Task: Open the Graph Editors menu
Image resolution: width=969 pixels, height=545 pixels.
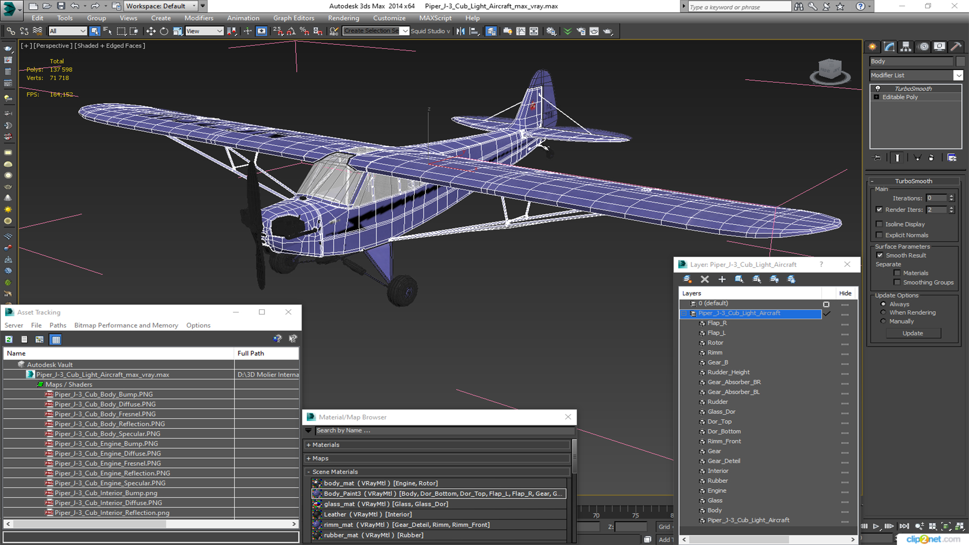Action: tap(294, 18)
